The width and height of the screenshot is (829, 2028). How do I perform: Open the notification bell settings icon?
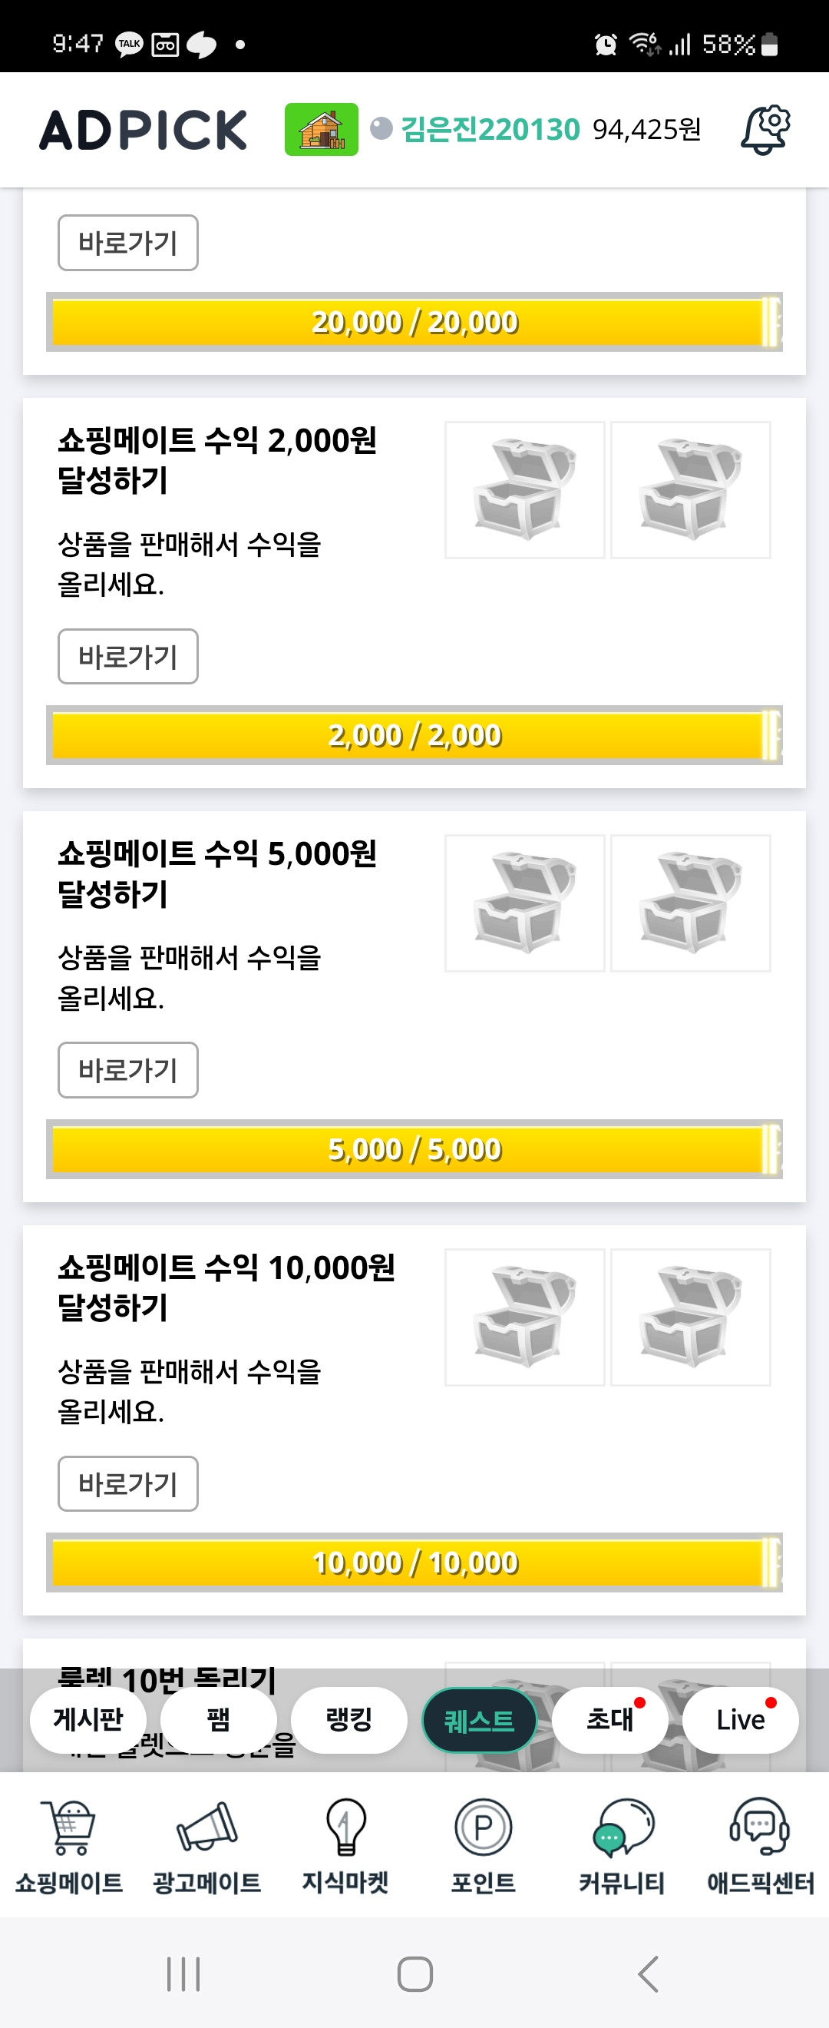(x=765, y=130)
